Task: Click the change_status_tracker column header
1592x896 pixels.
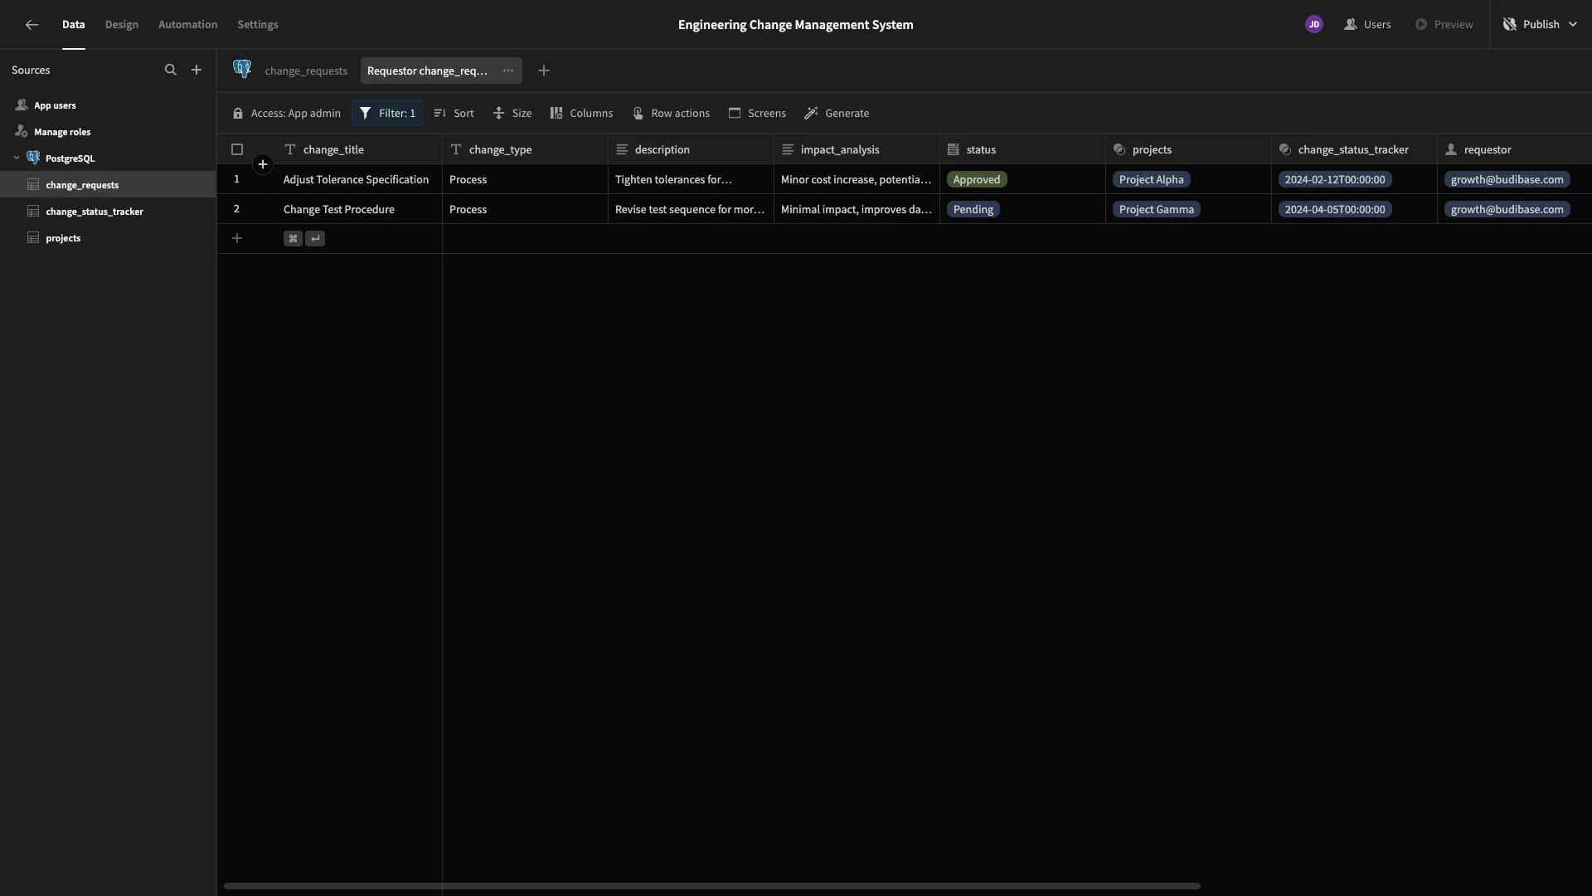Action: point(1354,150)
